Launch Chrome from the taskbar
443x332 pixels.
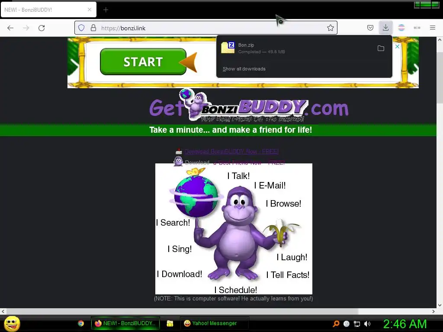(81, 323)
